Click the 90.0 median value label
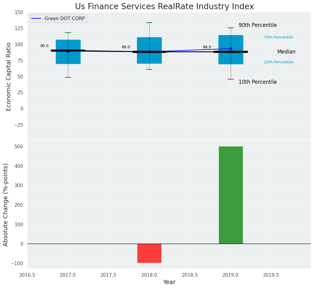The image size is (314, 288). tap(44, 46)
